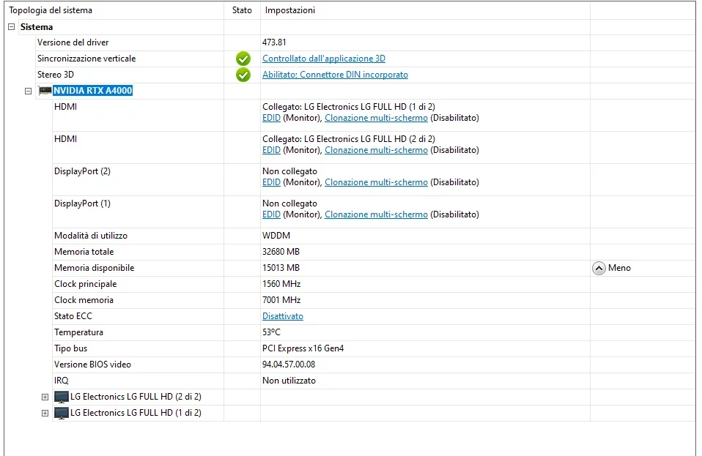Open 'Abilitato: Connettore DIN incorporato' link
This screenshot has width=702, height=456.
click(336, 75)
